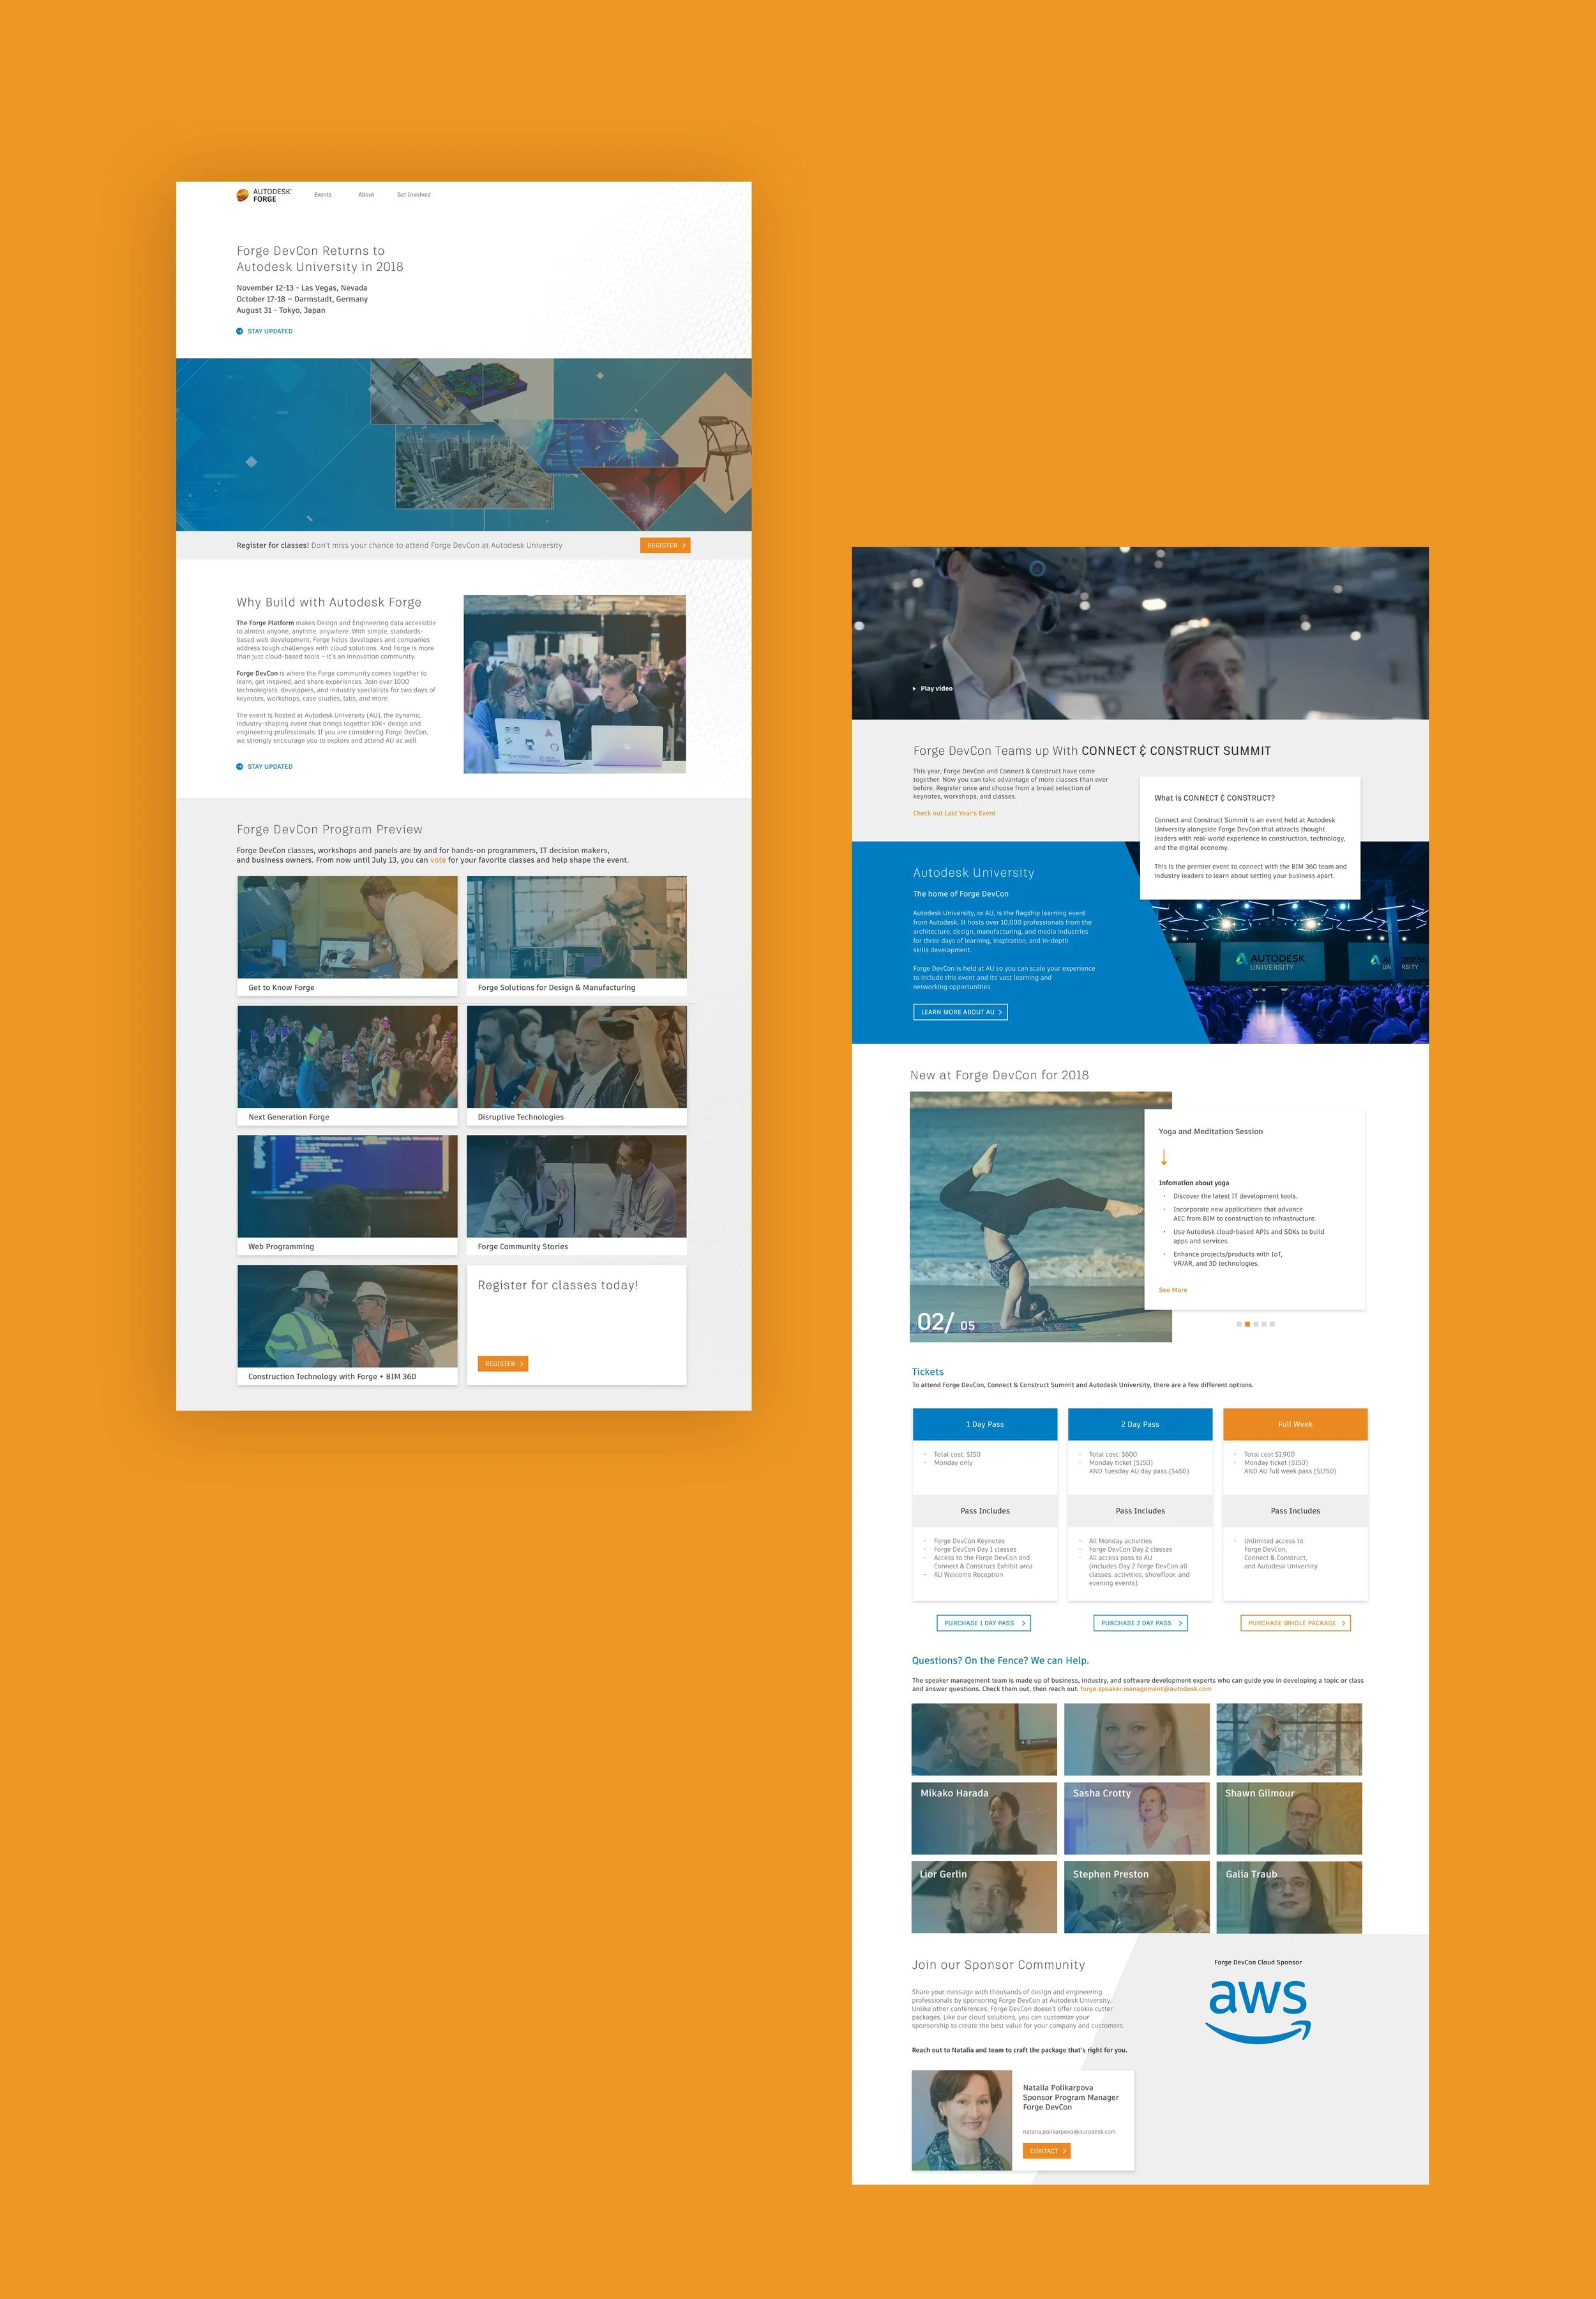
Task: Click 'What is CONNECT & CONSTRUCT?' card title
Action: 1214,798
